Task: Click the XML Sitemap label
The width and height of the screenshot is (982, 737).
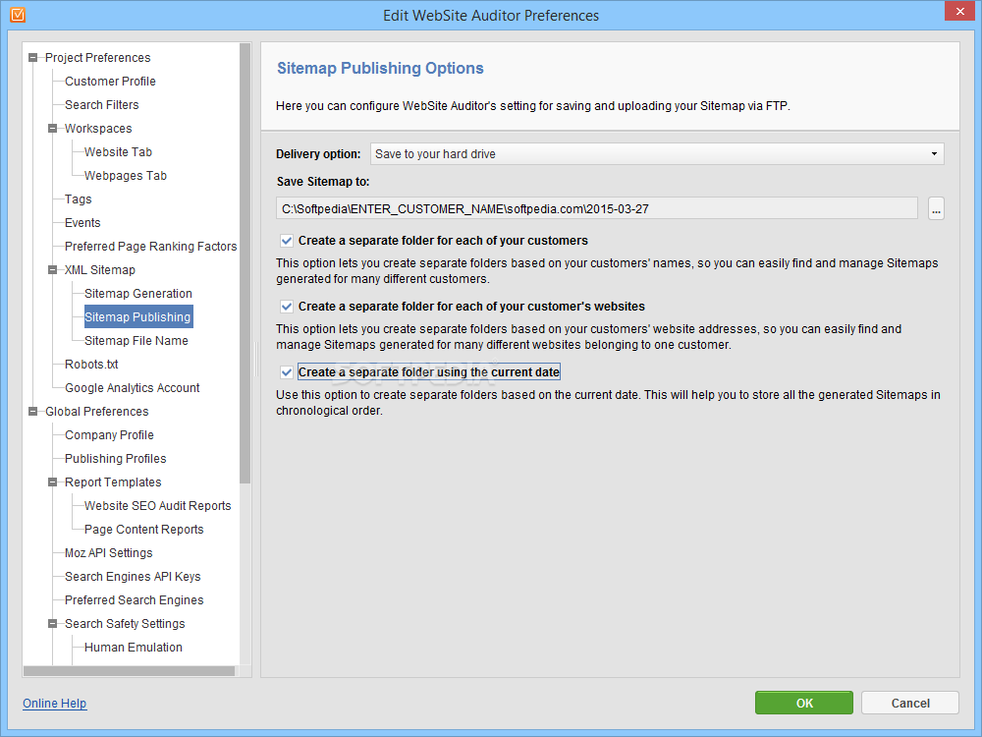Action: 99,270
